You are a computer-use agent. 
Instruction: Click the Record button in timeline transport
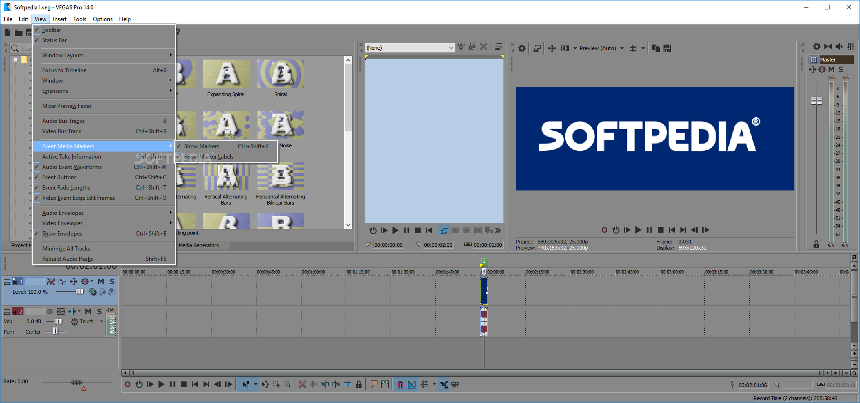pyautogui.click(x=127, y=384)
